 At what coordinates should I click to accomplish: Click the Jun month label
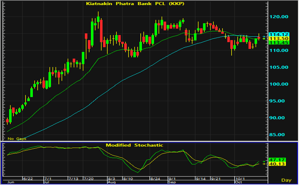(x=11, y=182)
